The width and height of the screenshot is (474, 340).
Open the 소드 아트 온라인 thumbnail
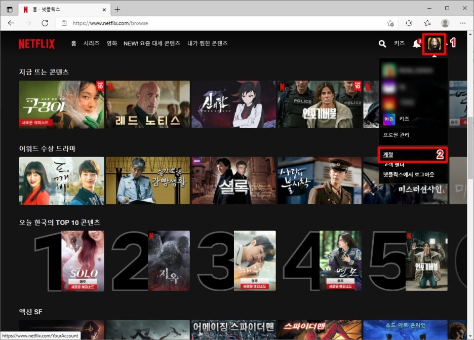[405, 330]
